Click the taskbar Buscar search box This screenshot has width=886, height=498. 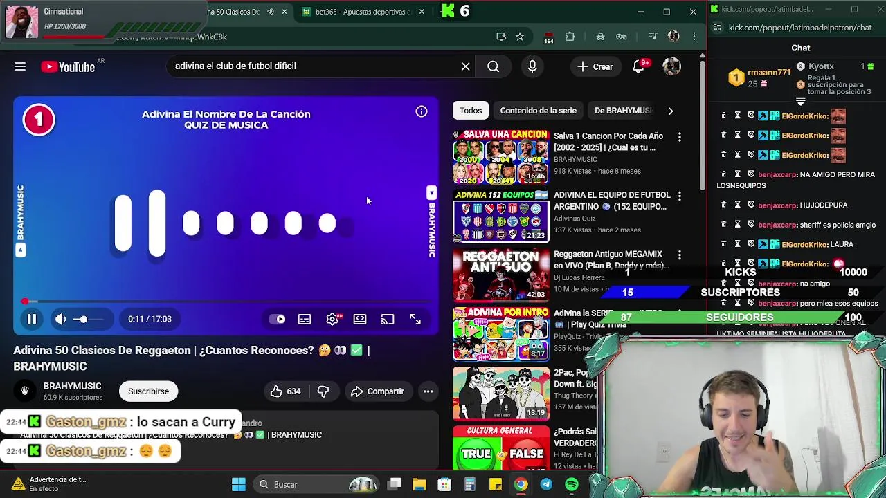(x=315, y=485)
